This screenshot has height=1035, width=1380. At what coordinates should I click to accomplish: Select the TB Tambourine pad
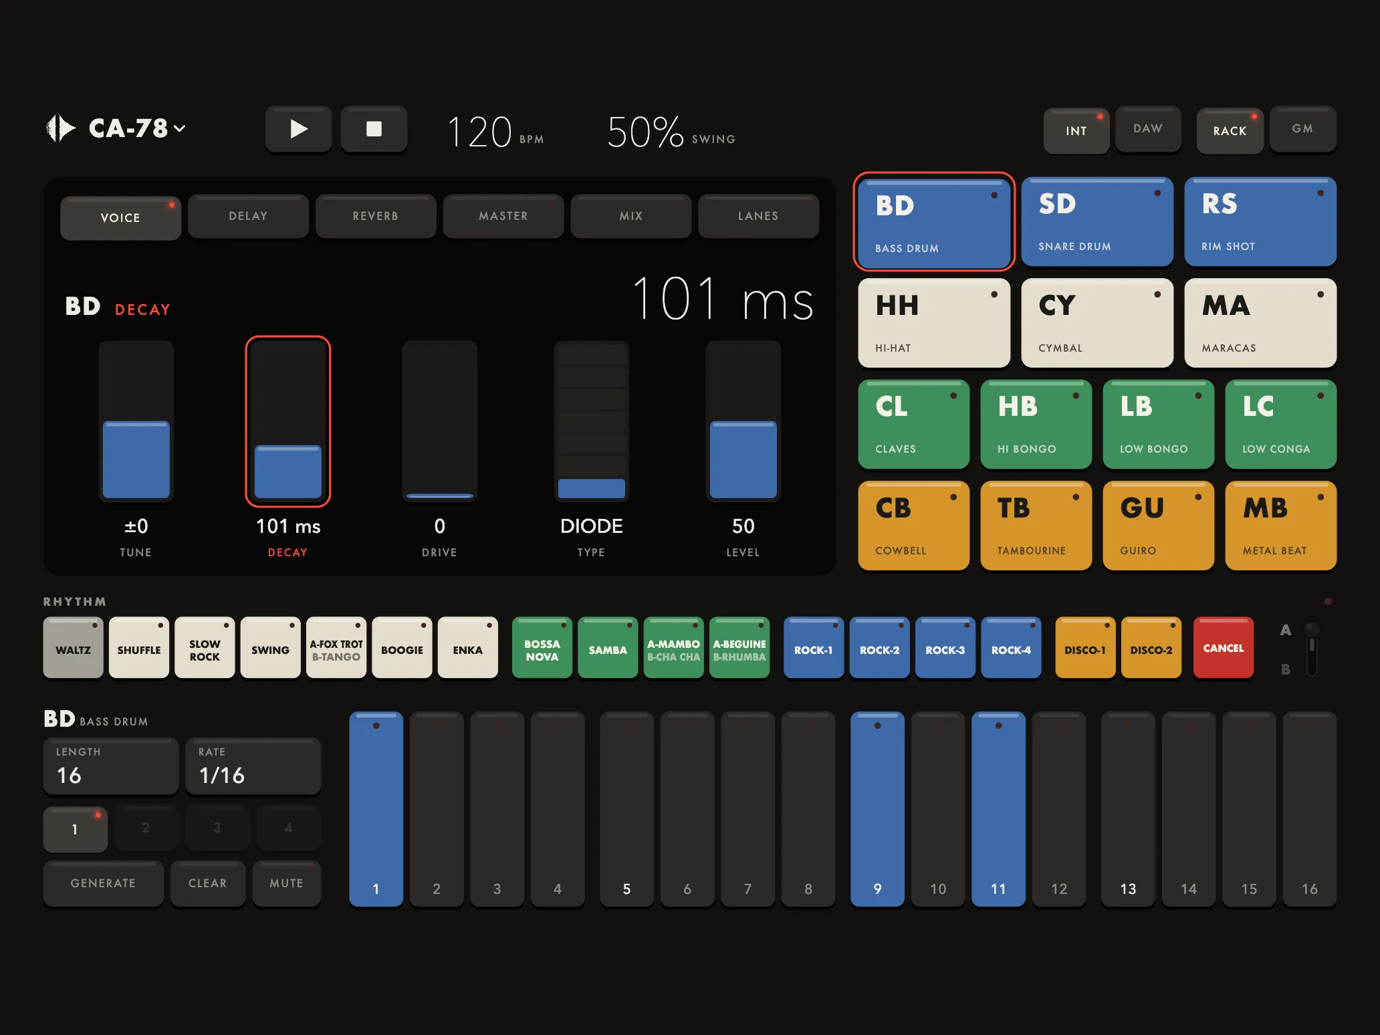point(1036,526)
